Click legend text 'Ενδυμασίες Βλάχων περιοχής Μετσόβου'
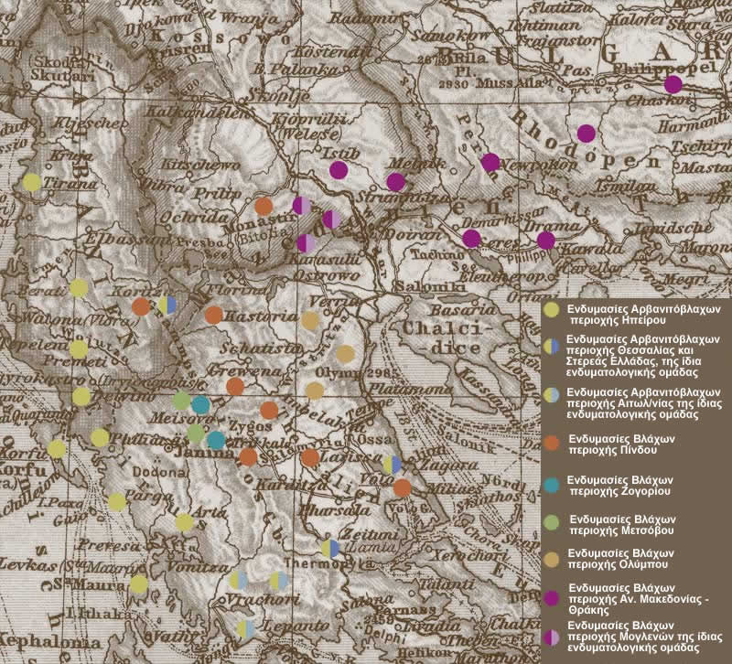 click(x=622, y=524)
